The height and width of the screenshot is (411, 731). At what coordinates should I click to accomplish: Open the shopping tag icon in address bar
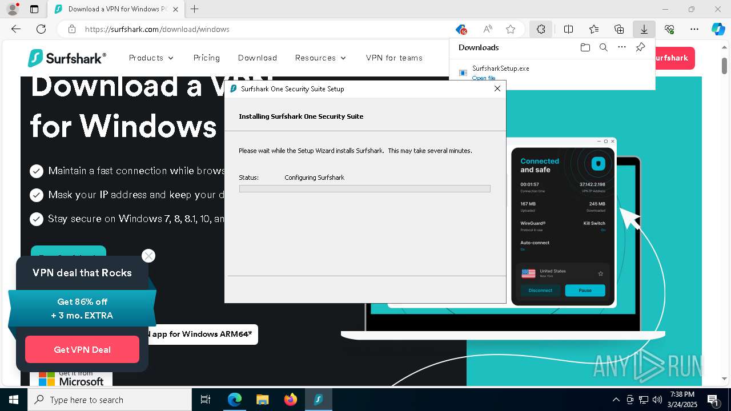[x=461, y=29]
